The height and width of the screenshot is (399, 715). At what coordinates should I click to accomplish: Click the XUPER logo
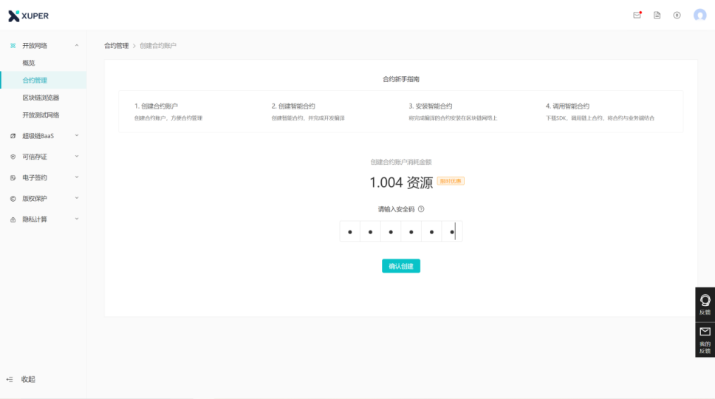click(29, 16)
